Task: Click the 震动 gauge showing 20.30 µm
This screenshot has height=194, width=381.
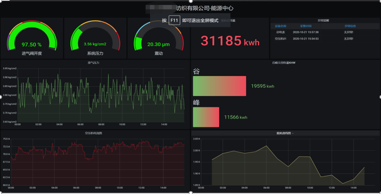Action: point(158,39)
